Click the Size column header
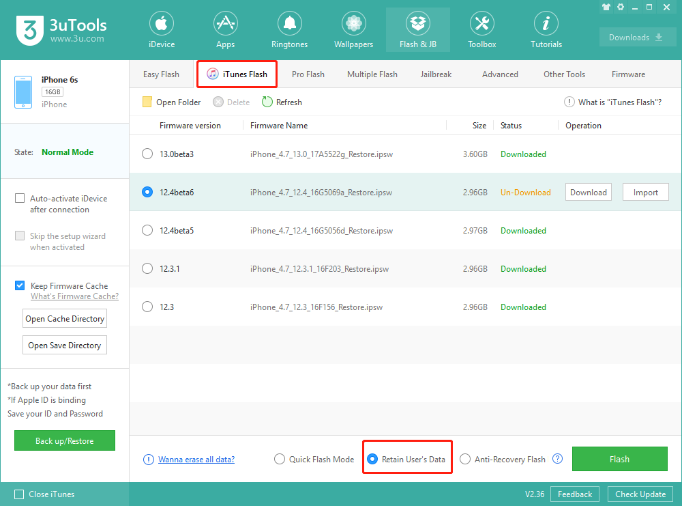 pos(479,126)
